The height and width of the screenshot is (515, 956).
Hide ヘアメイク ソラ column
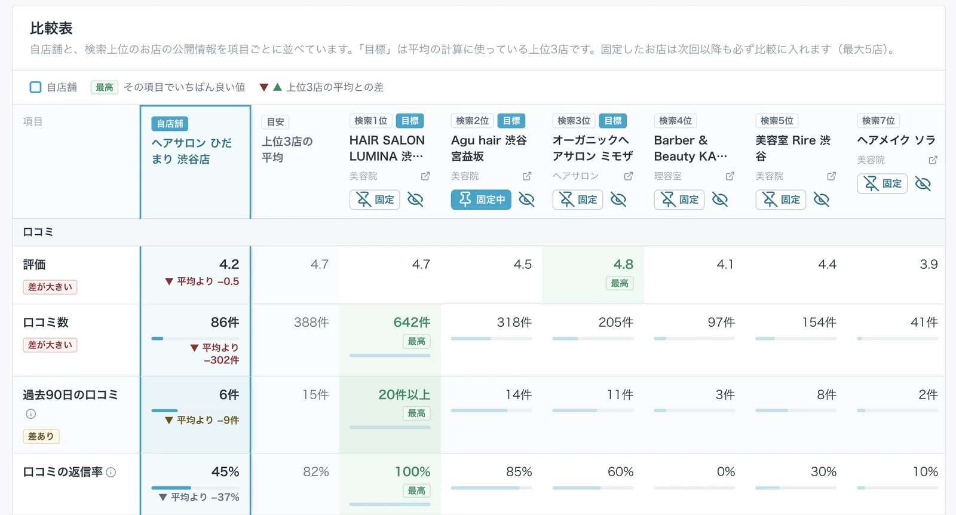pos(923,183)
